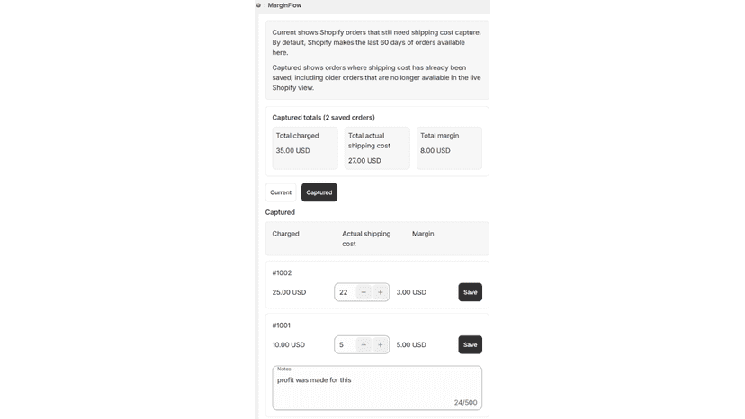Select the Total margin summary card

tap(449, 147)
